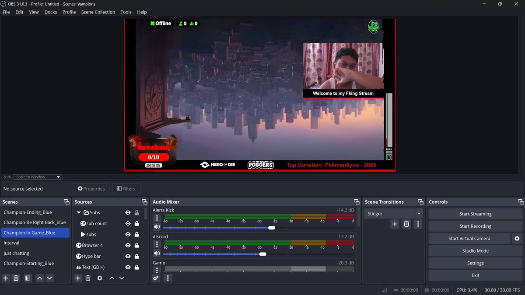Collapse the Subs group
This screenshot has height=295, width=525.
click(x=79, y=212)
